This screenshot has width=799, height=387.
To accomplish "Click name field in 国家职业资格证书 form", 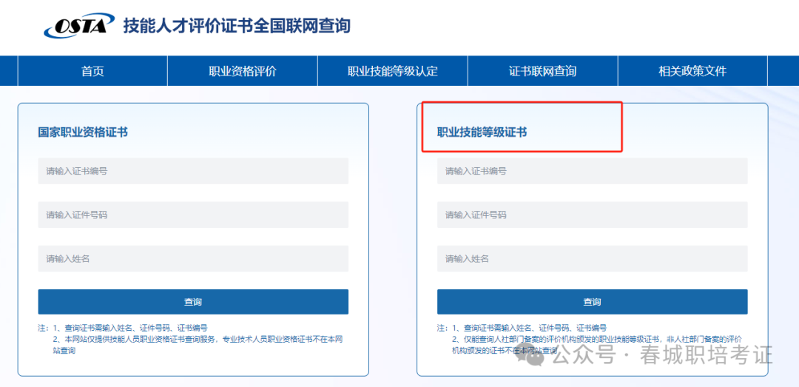I will click(193, 258).
